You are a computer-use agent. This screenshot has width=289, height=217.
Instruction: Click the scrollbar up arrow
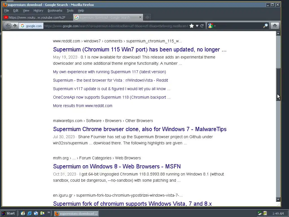coord(278,33)
